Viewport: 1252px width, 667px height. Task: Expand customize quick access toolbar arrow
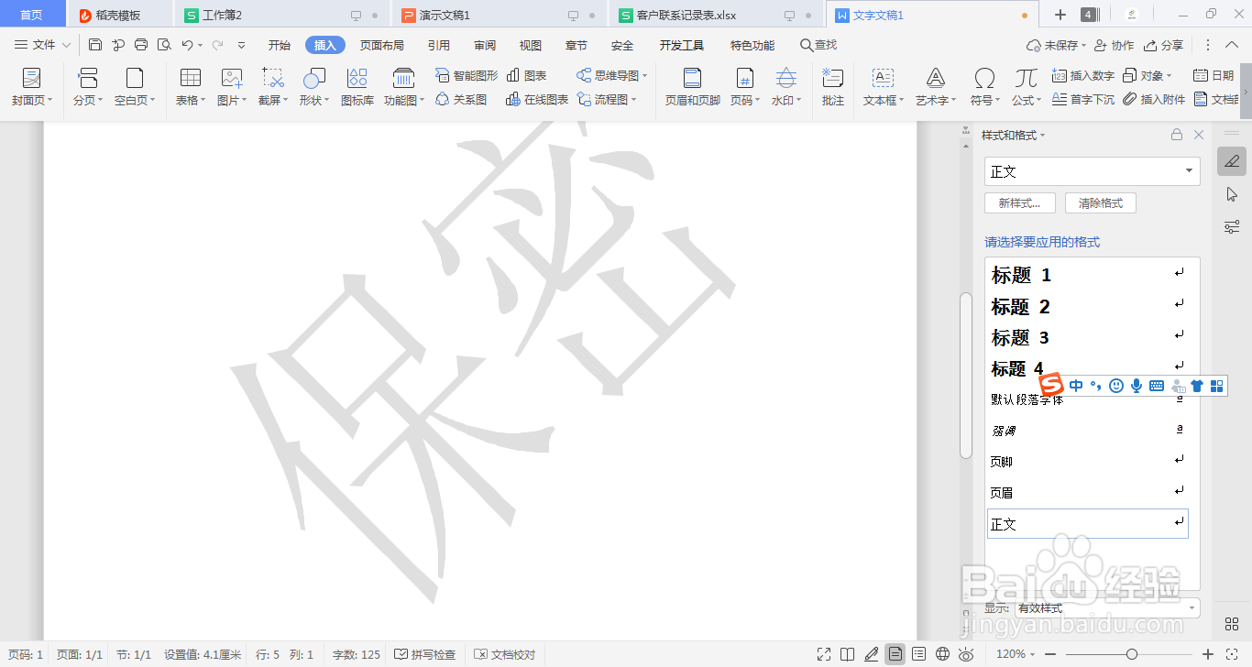click(x=241, y=45)
